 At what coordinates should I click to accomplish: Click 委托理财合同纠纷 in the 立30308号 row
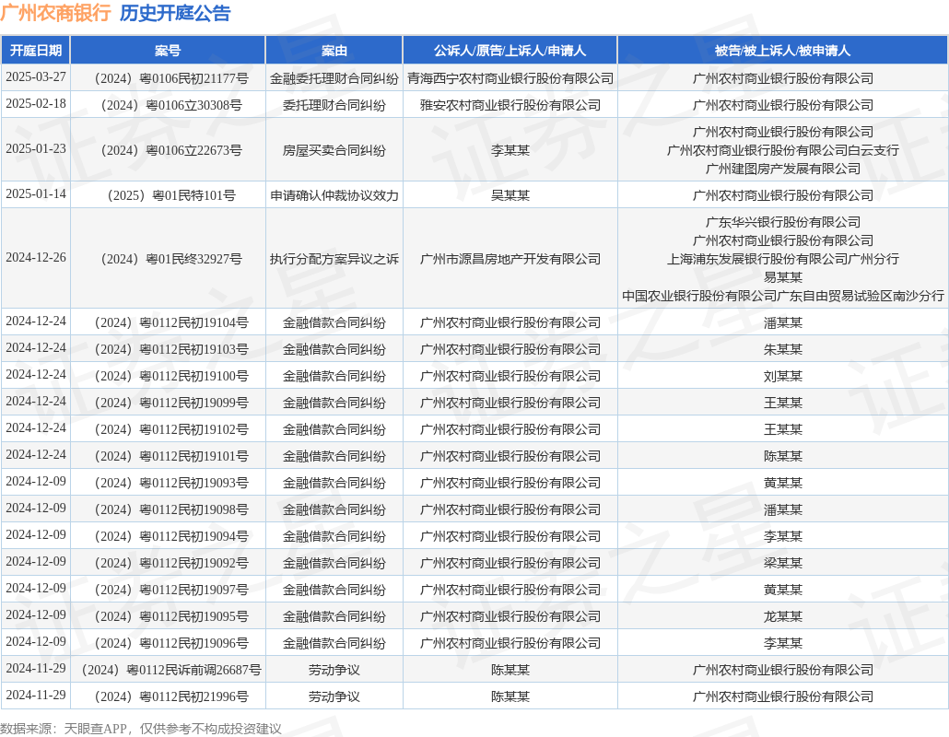(334, 105)
